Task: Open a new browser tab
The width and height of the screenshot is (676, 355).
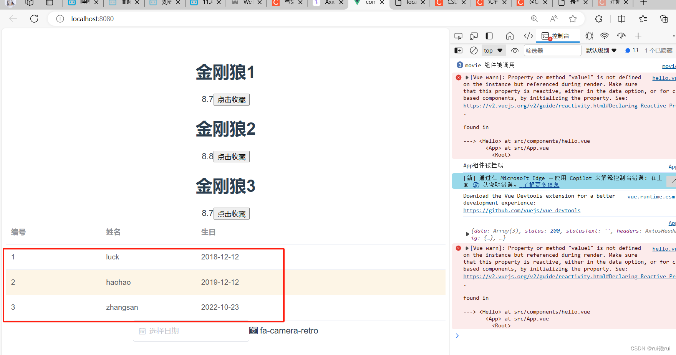Action: (644, 3)
